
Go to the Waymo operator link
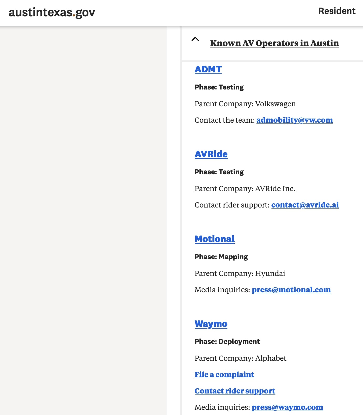(x=211, y=324)
